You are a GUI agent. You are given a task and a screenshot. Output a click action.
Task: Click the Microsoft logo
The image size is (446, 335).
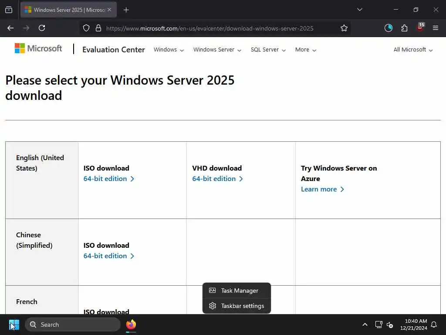tap(38, 48)
